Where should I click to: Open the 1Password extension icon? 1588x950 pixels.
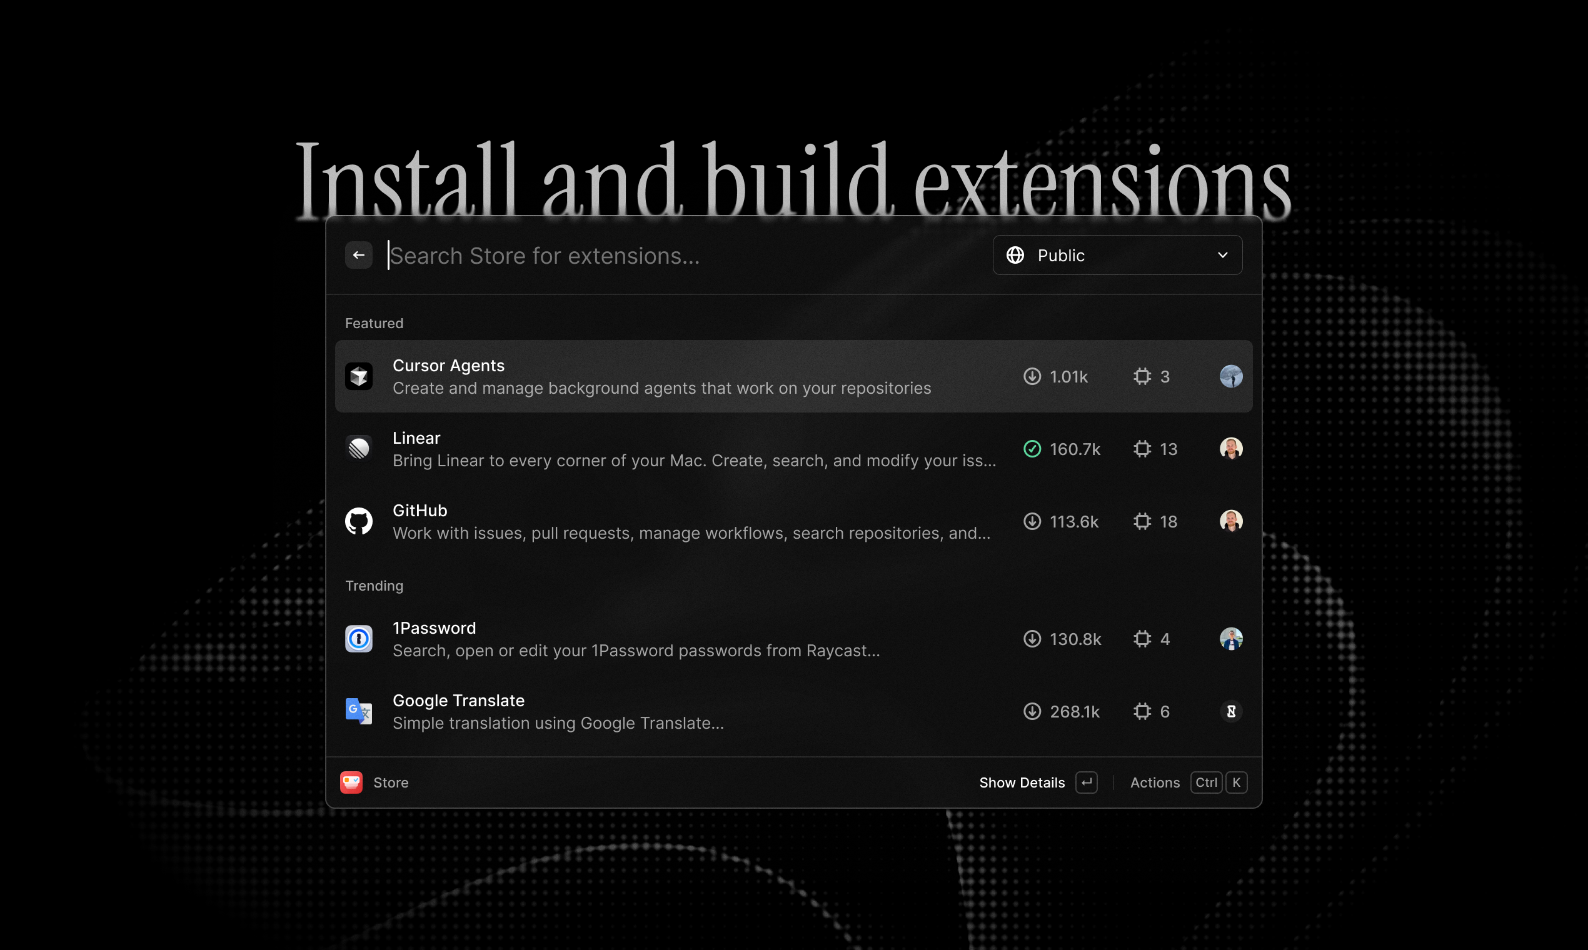coord(359,638)
